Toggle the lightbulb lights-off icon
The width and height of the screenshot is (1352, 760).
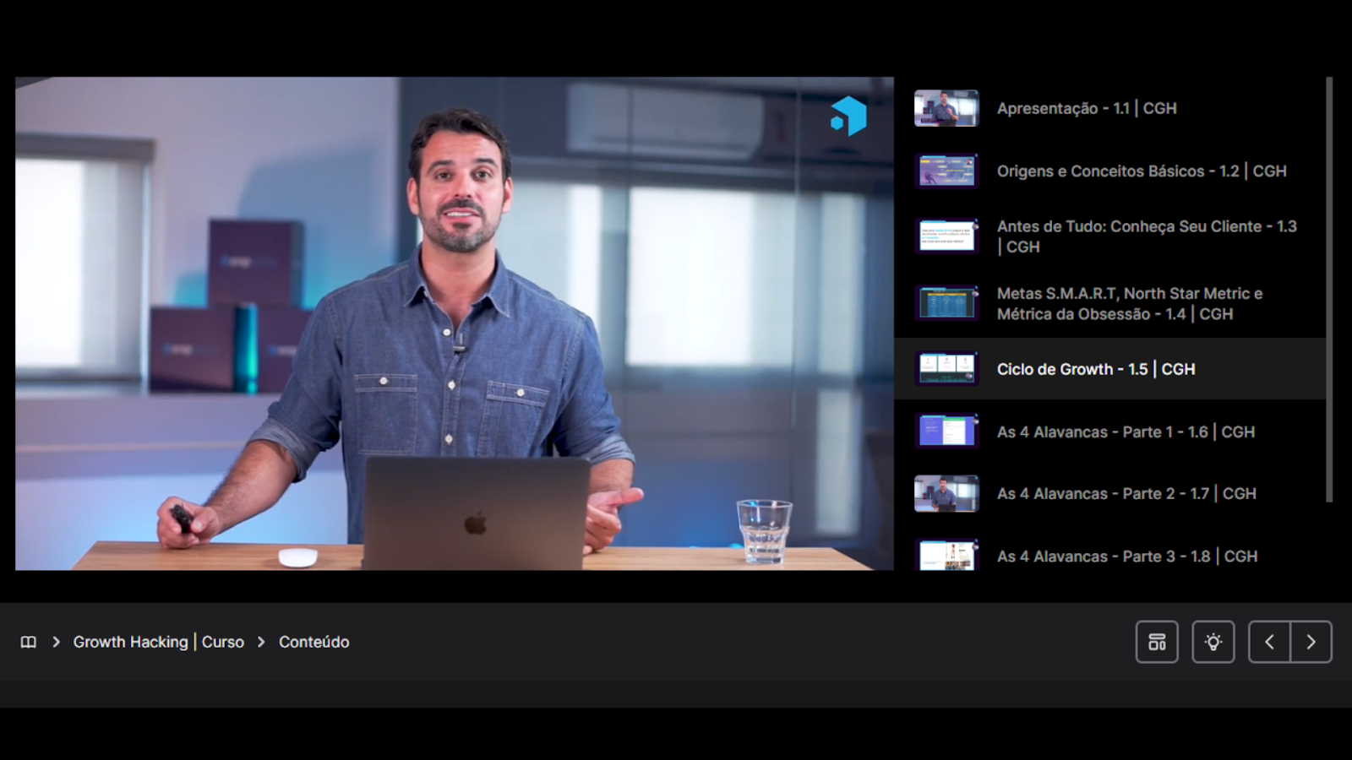point(1213,642)
